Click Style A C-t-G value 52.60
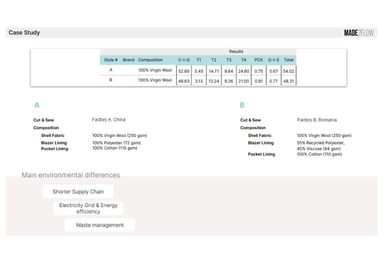The width and height of the screenshot is (389, 259). click(x=184, y=71)
